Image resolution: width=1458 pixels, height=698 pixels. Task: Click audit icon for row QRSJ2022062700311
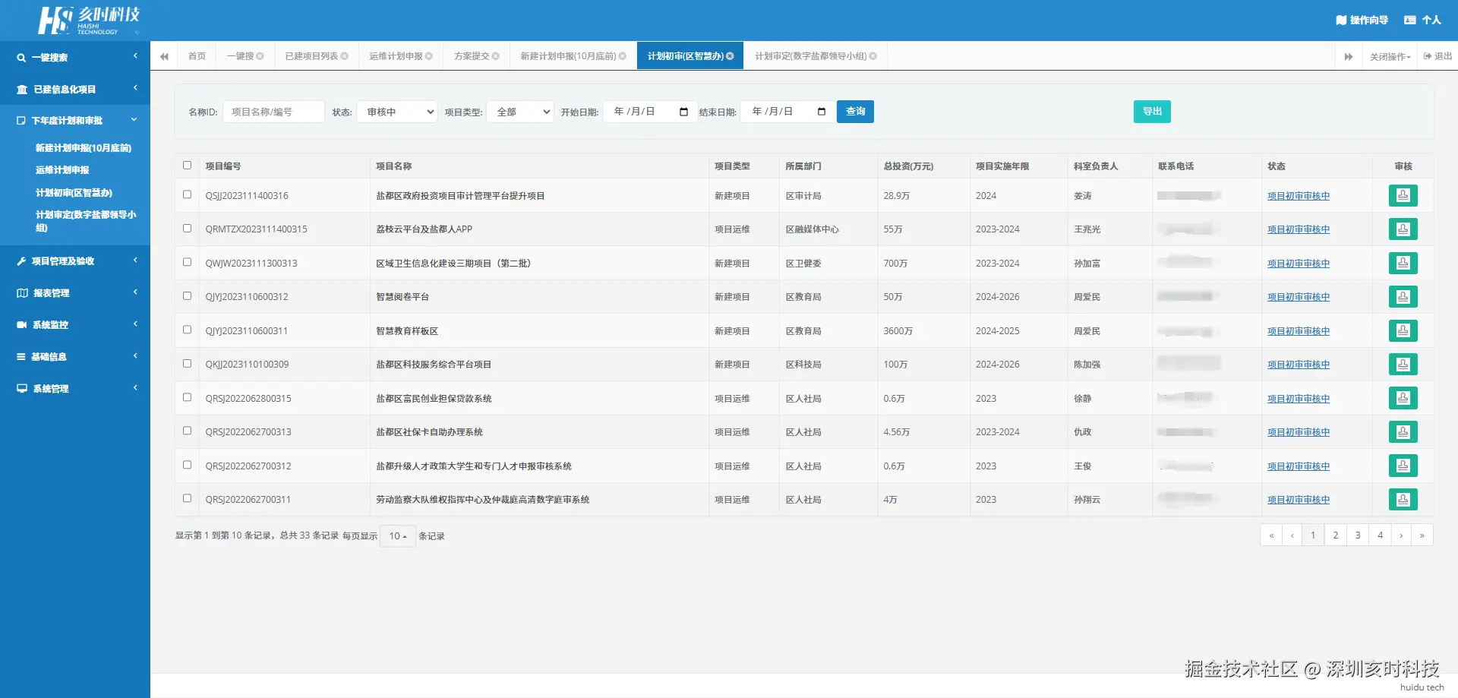(1403, 500)
